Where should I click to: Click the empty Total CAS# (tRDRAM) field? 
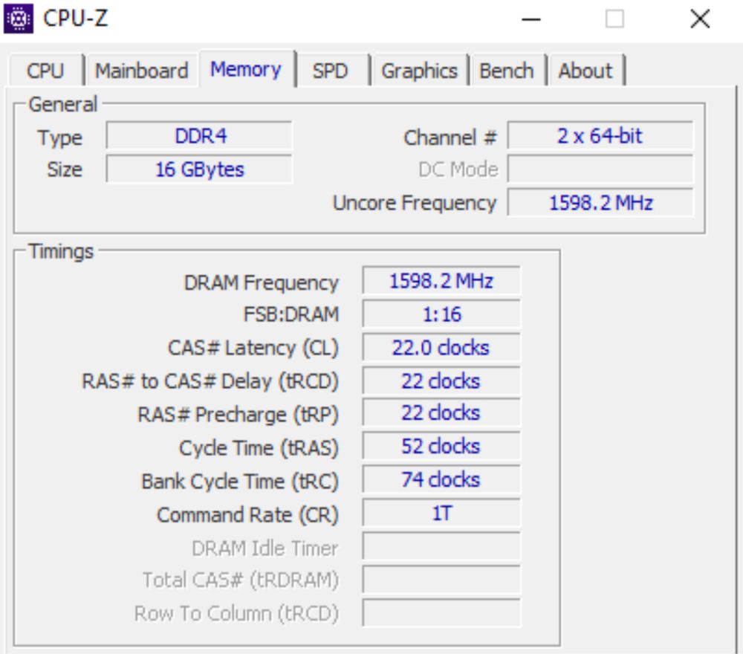point(441,580)
